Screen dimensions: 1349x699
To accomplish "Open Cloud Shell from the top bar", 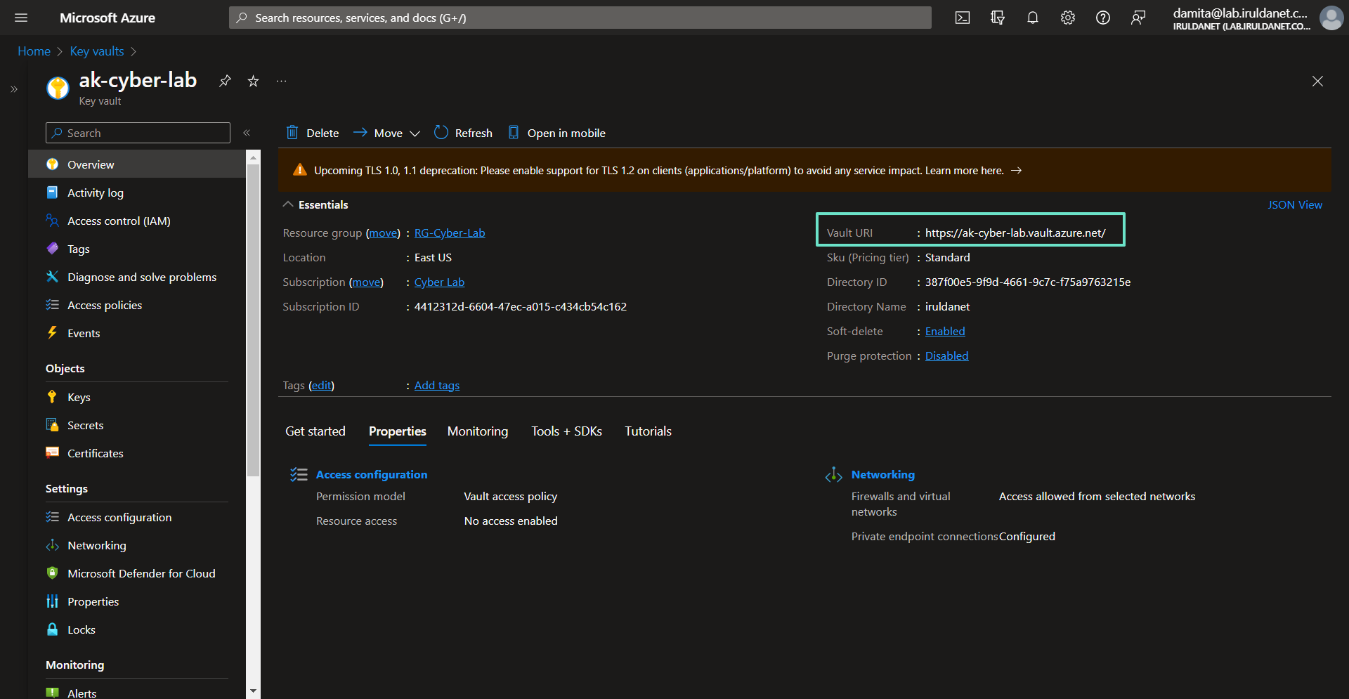I will pyautogui.click(x=963, y=18).
